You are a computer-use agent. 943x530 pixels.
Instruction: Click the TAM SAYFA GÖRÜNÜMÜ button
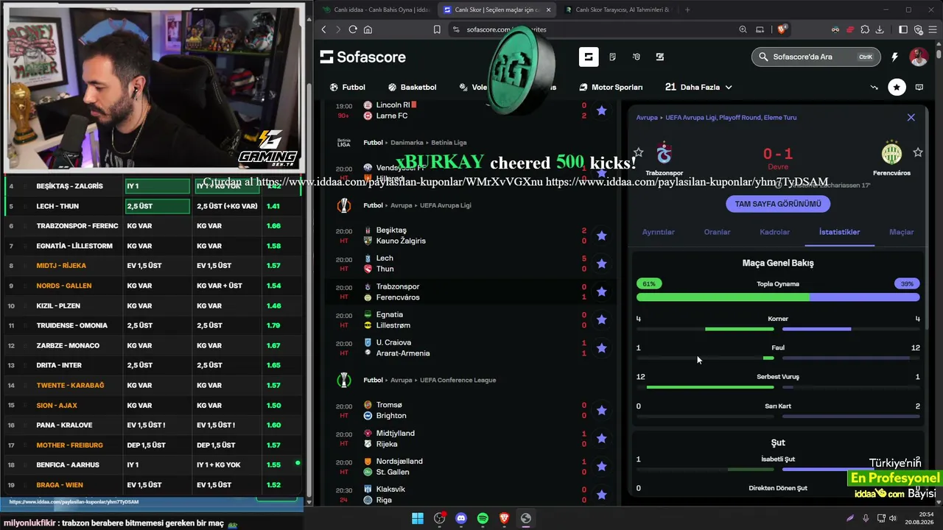click(778, 204)
